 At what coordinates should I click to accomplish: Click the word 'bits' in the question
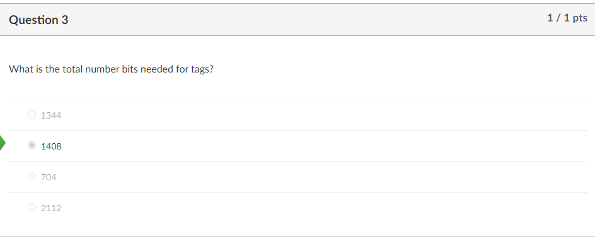pyautogui.click(x=130, y=69)
